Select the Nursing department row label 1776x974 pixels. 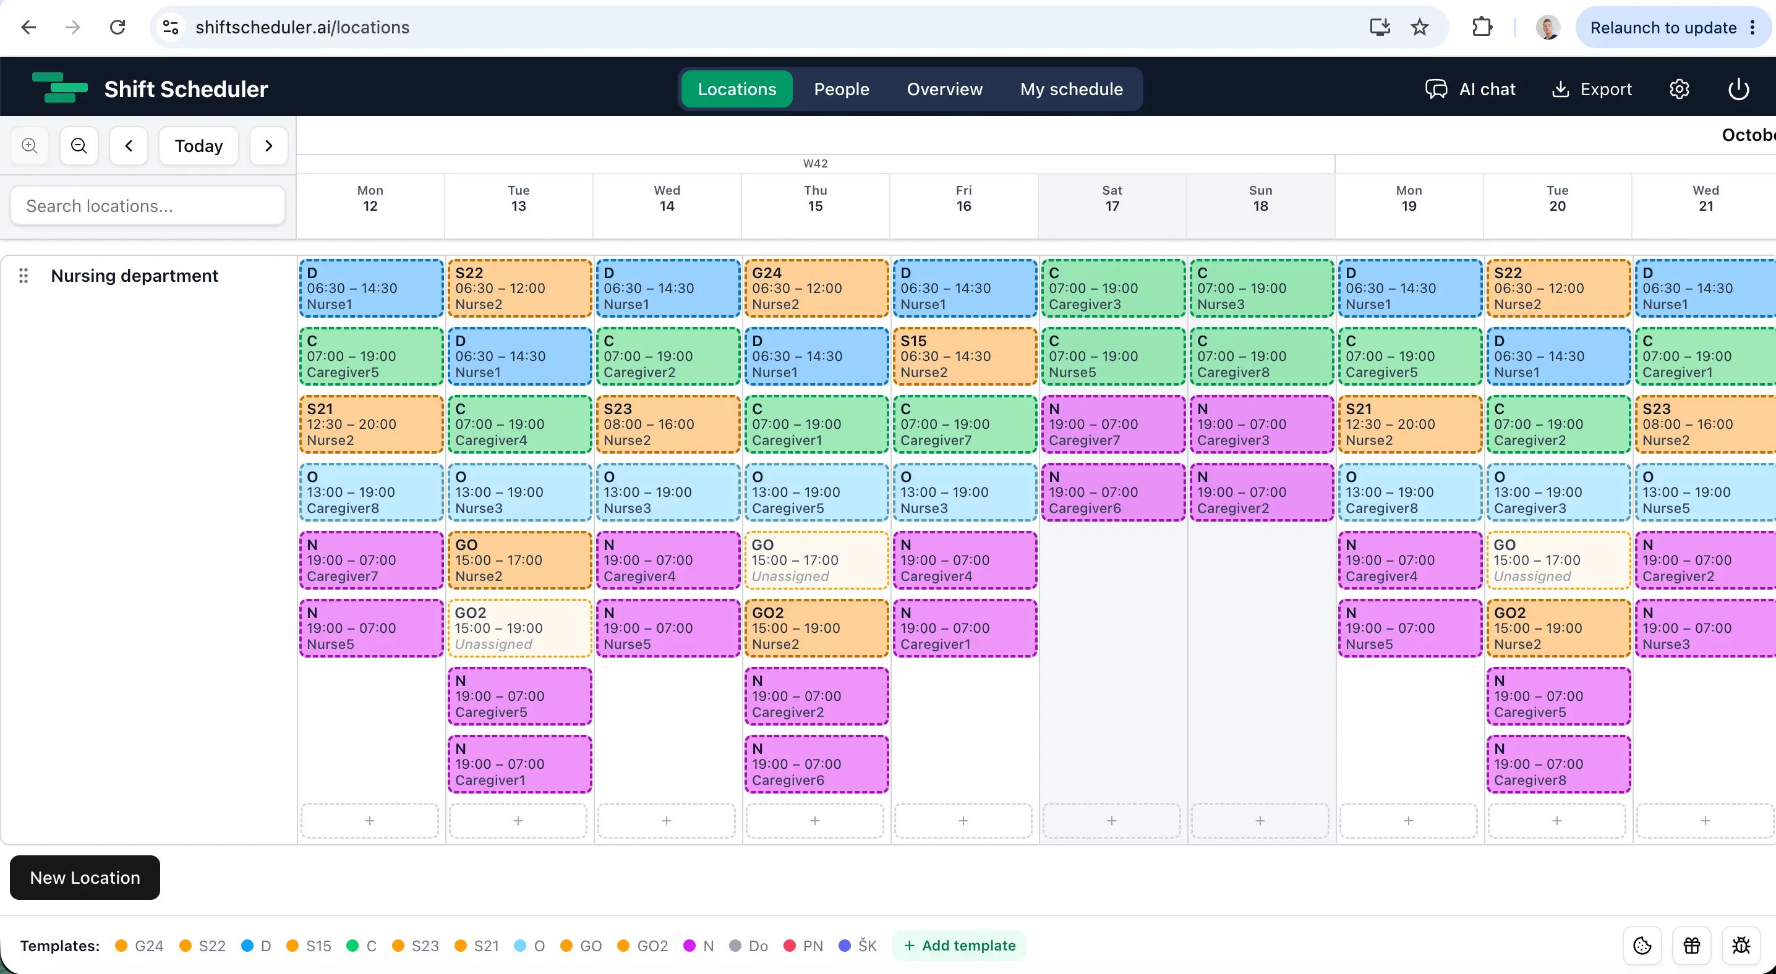click(134, 276)
